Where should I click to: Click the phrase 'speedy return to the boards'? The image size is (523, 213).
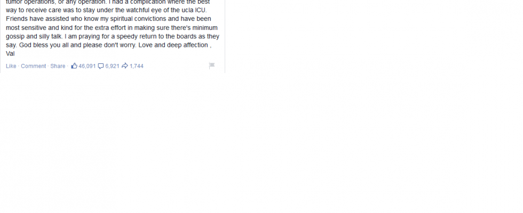click(x=161, y=36)
